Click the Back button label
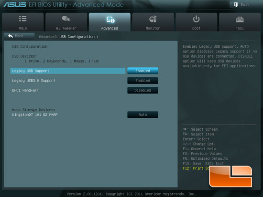Image resolution: width=263 pixels, height=197 pixels. click(19, 36)
